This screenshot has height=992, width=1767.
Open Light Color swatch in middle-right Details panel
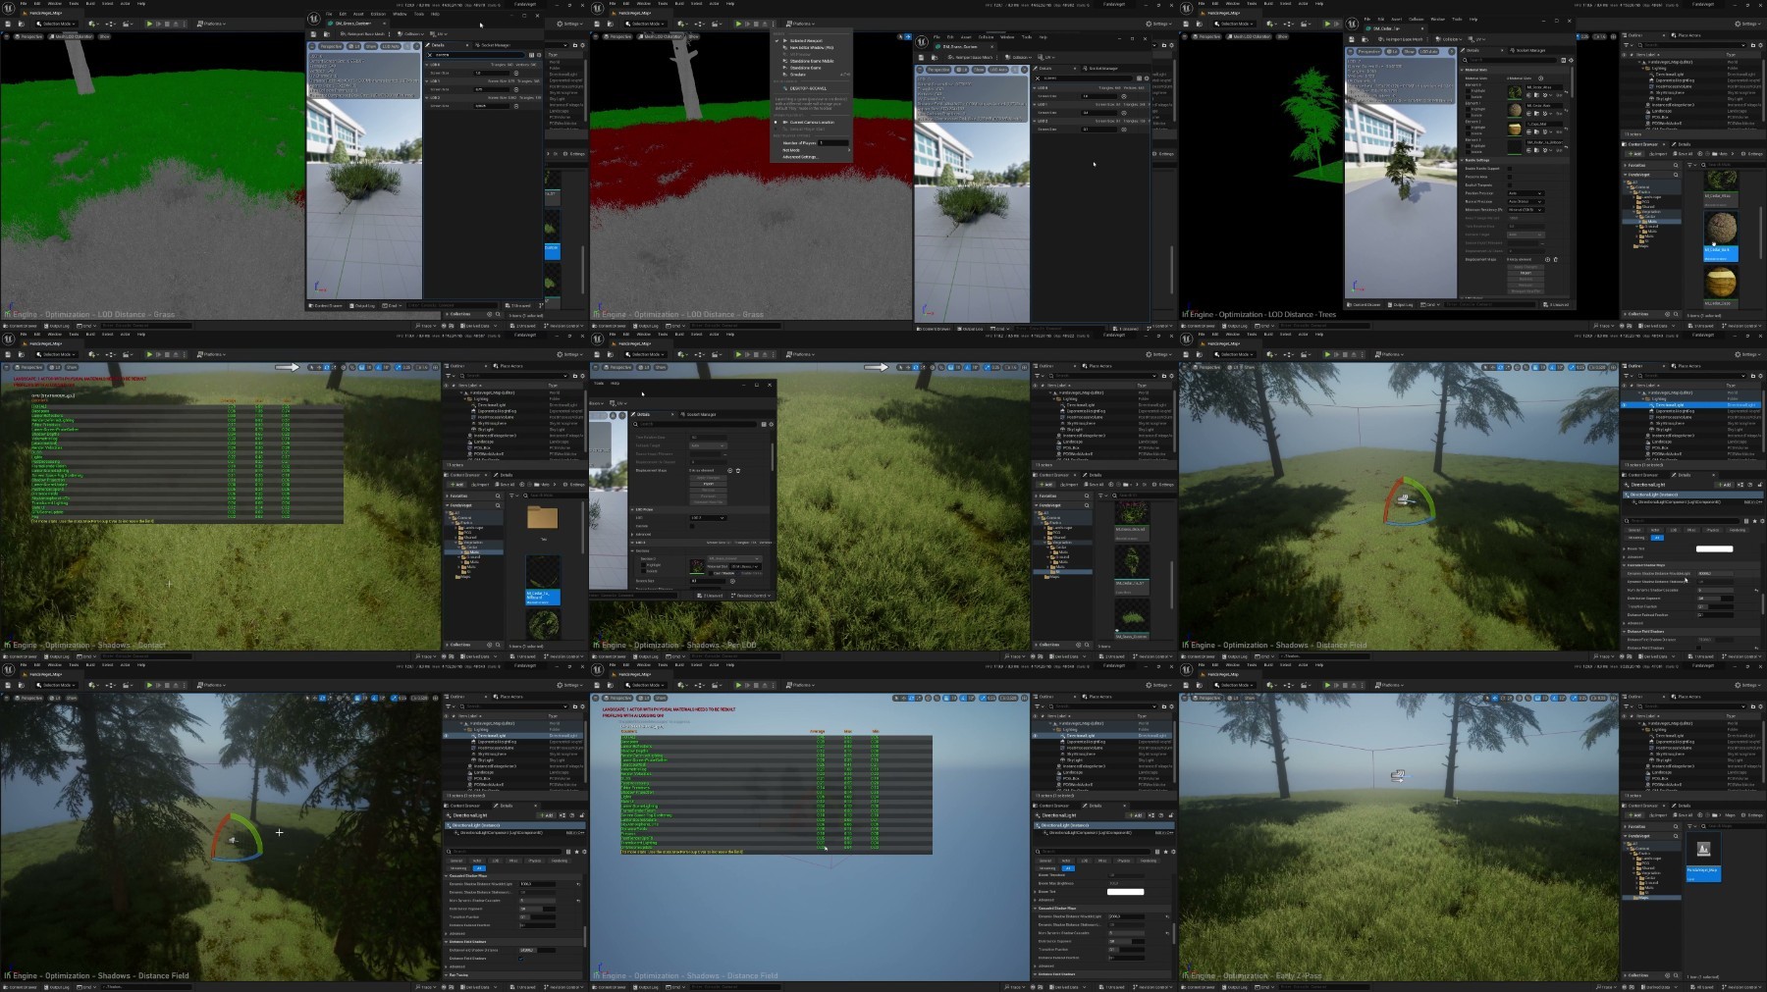pos(1714,548)
